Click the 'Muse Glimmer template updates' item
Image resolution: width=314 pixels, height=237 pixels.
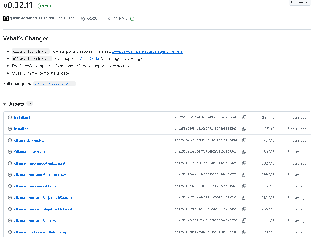click(41, 73)
